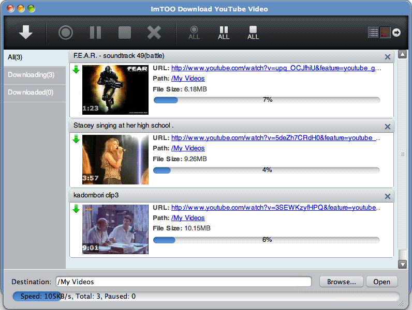
Task: Pause all downloads
Action: (x=224, y=33)
